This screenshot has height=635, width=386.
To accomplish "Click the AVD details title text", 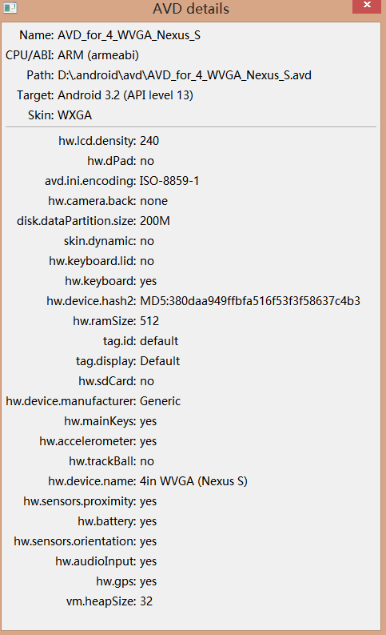I will pos(191,9).
